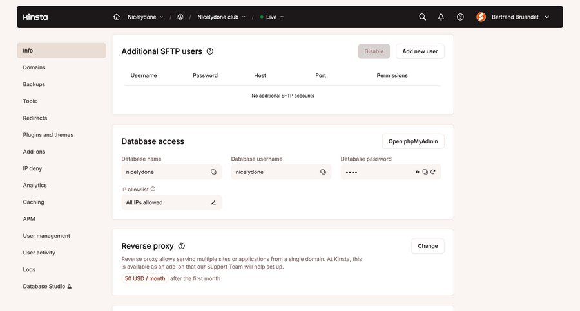Open the help question-mark icon in header
The width and height of the screenshot is (580, 311).
pyautogui.click(x=460, y=17)
